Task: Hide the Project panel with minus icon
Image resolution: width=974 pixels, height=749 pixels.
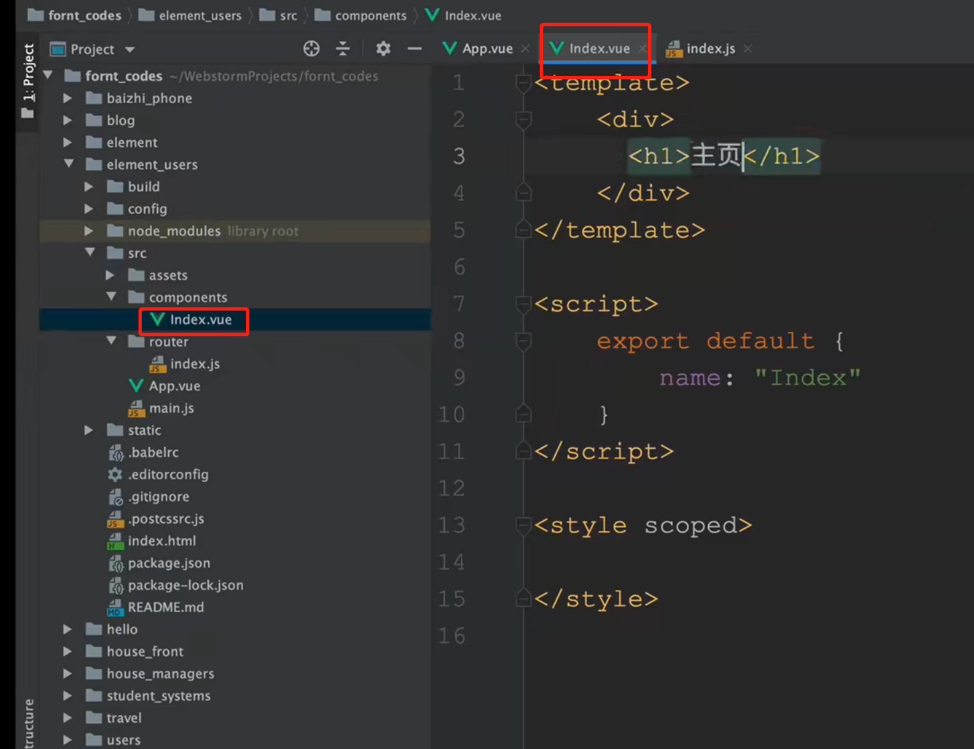Action: click(415, 48)
